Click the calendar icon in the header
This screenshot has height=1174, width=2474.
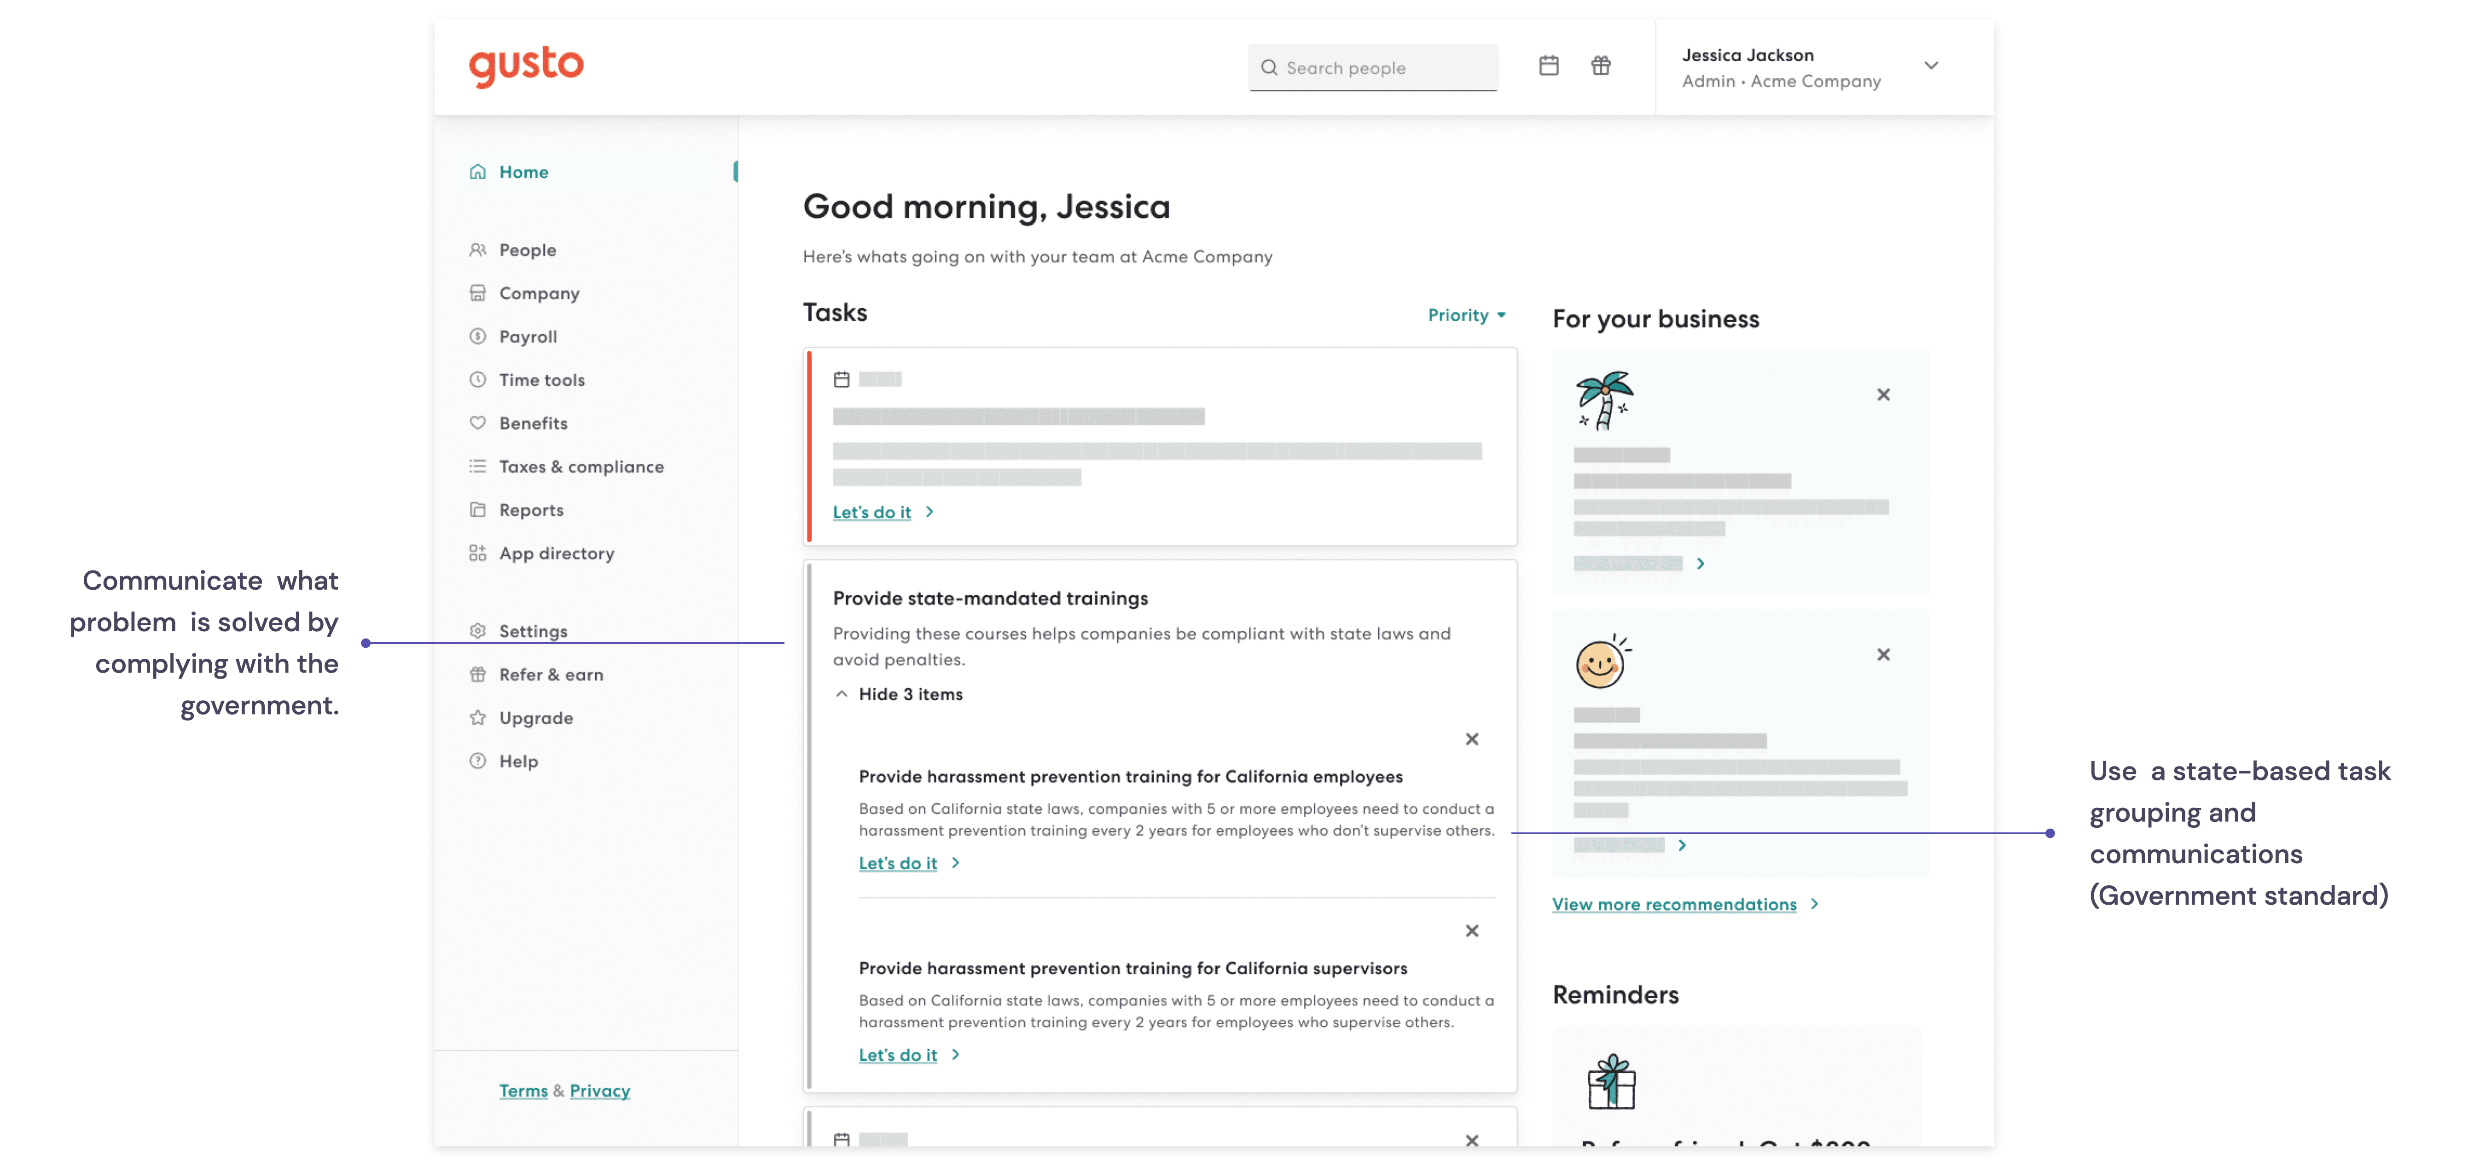(x=1548, y=65)
